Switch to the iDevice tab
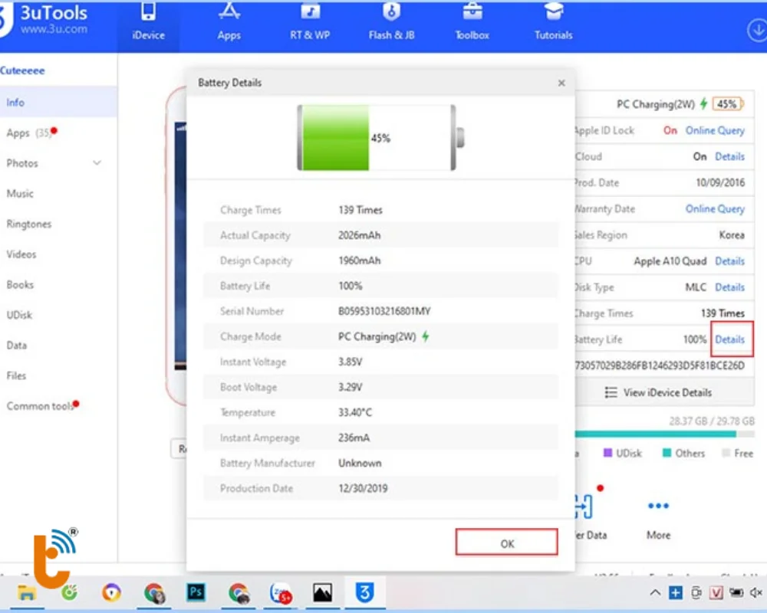767x613 pixels. point(147,23)
